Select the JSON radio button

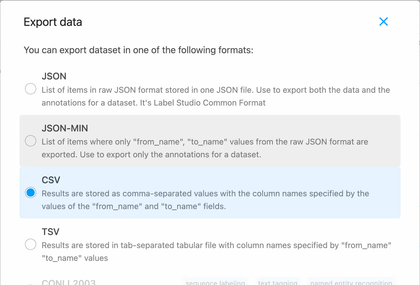31,89
